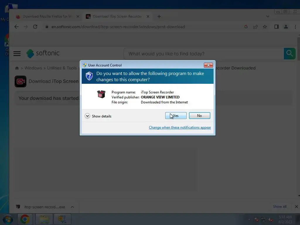Image resolution: width=300 pixels, height=225 pixels.
Task: Click 'Download iTop Screen' heading text
Action: click(x=54, y=81)
